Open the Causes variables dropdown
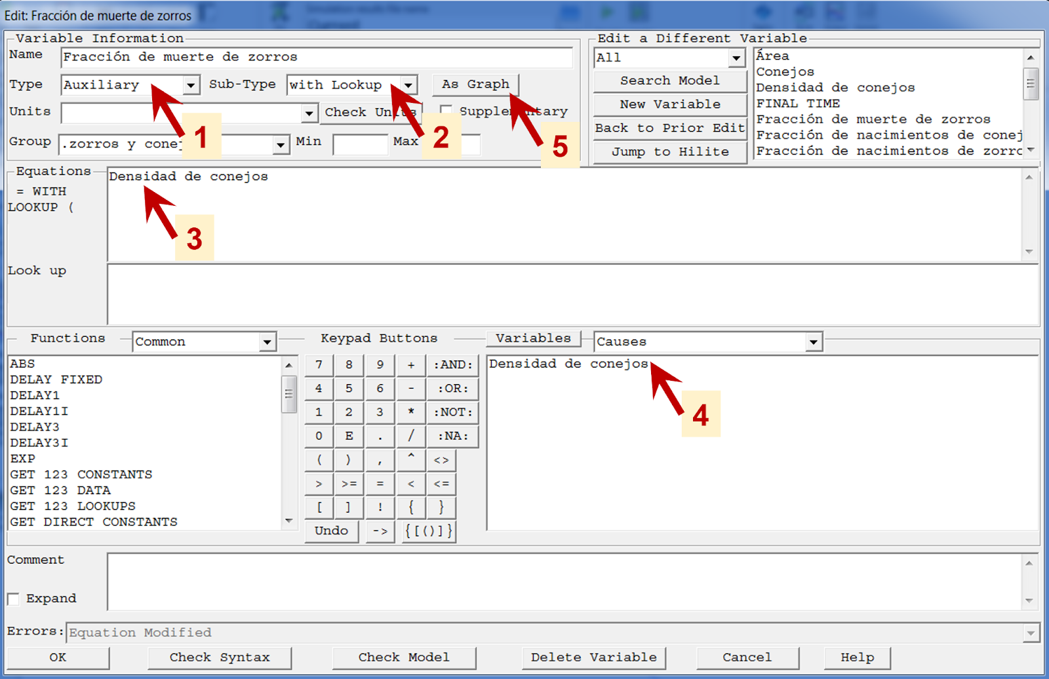This screenshot has width=1049, height=679. pos(813,342)
